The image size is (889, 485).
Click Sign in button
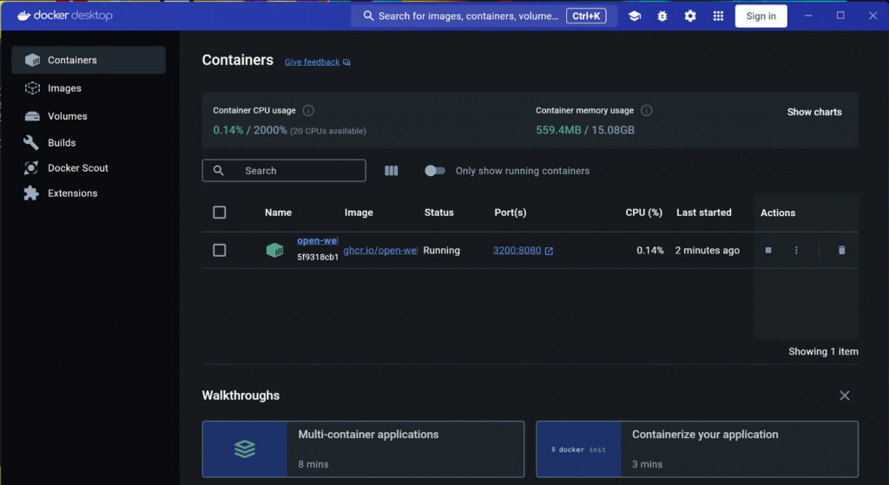[x=761, y=16]
